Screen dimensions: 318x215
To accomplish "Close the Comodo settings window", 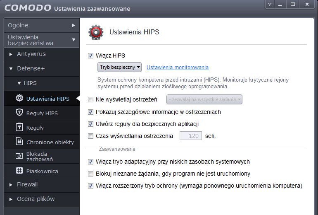I will (307, 4).
